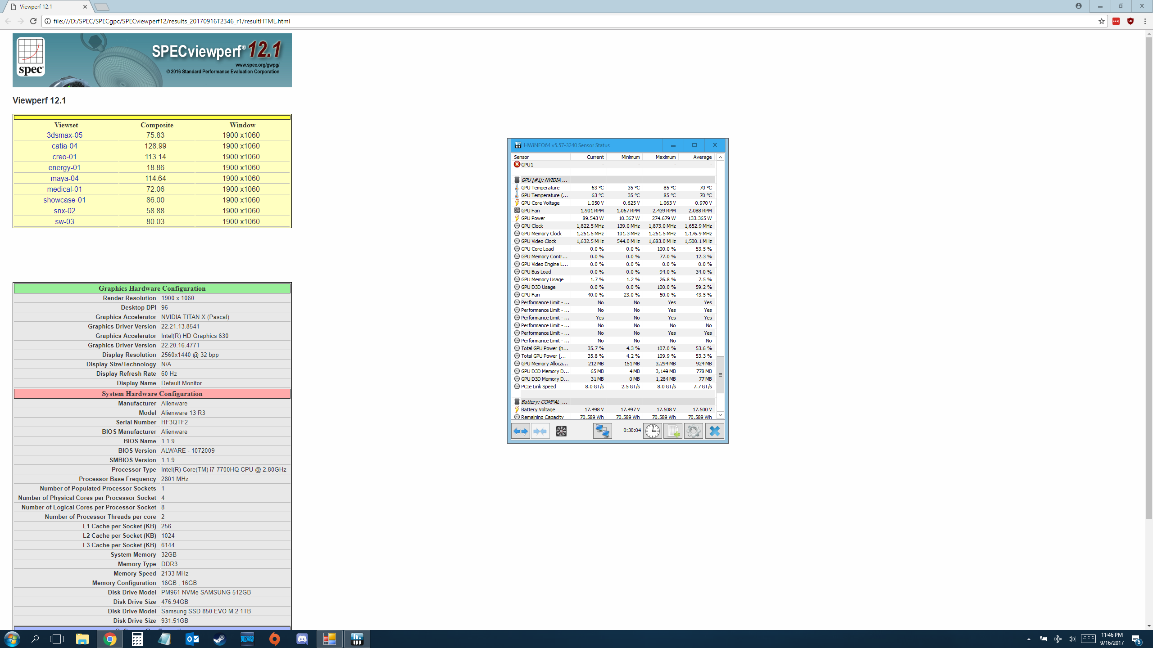
Task: Open remote network monitoring icon in HWiNFO
Action: point(602,431)
